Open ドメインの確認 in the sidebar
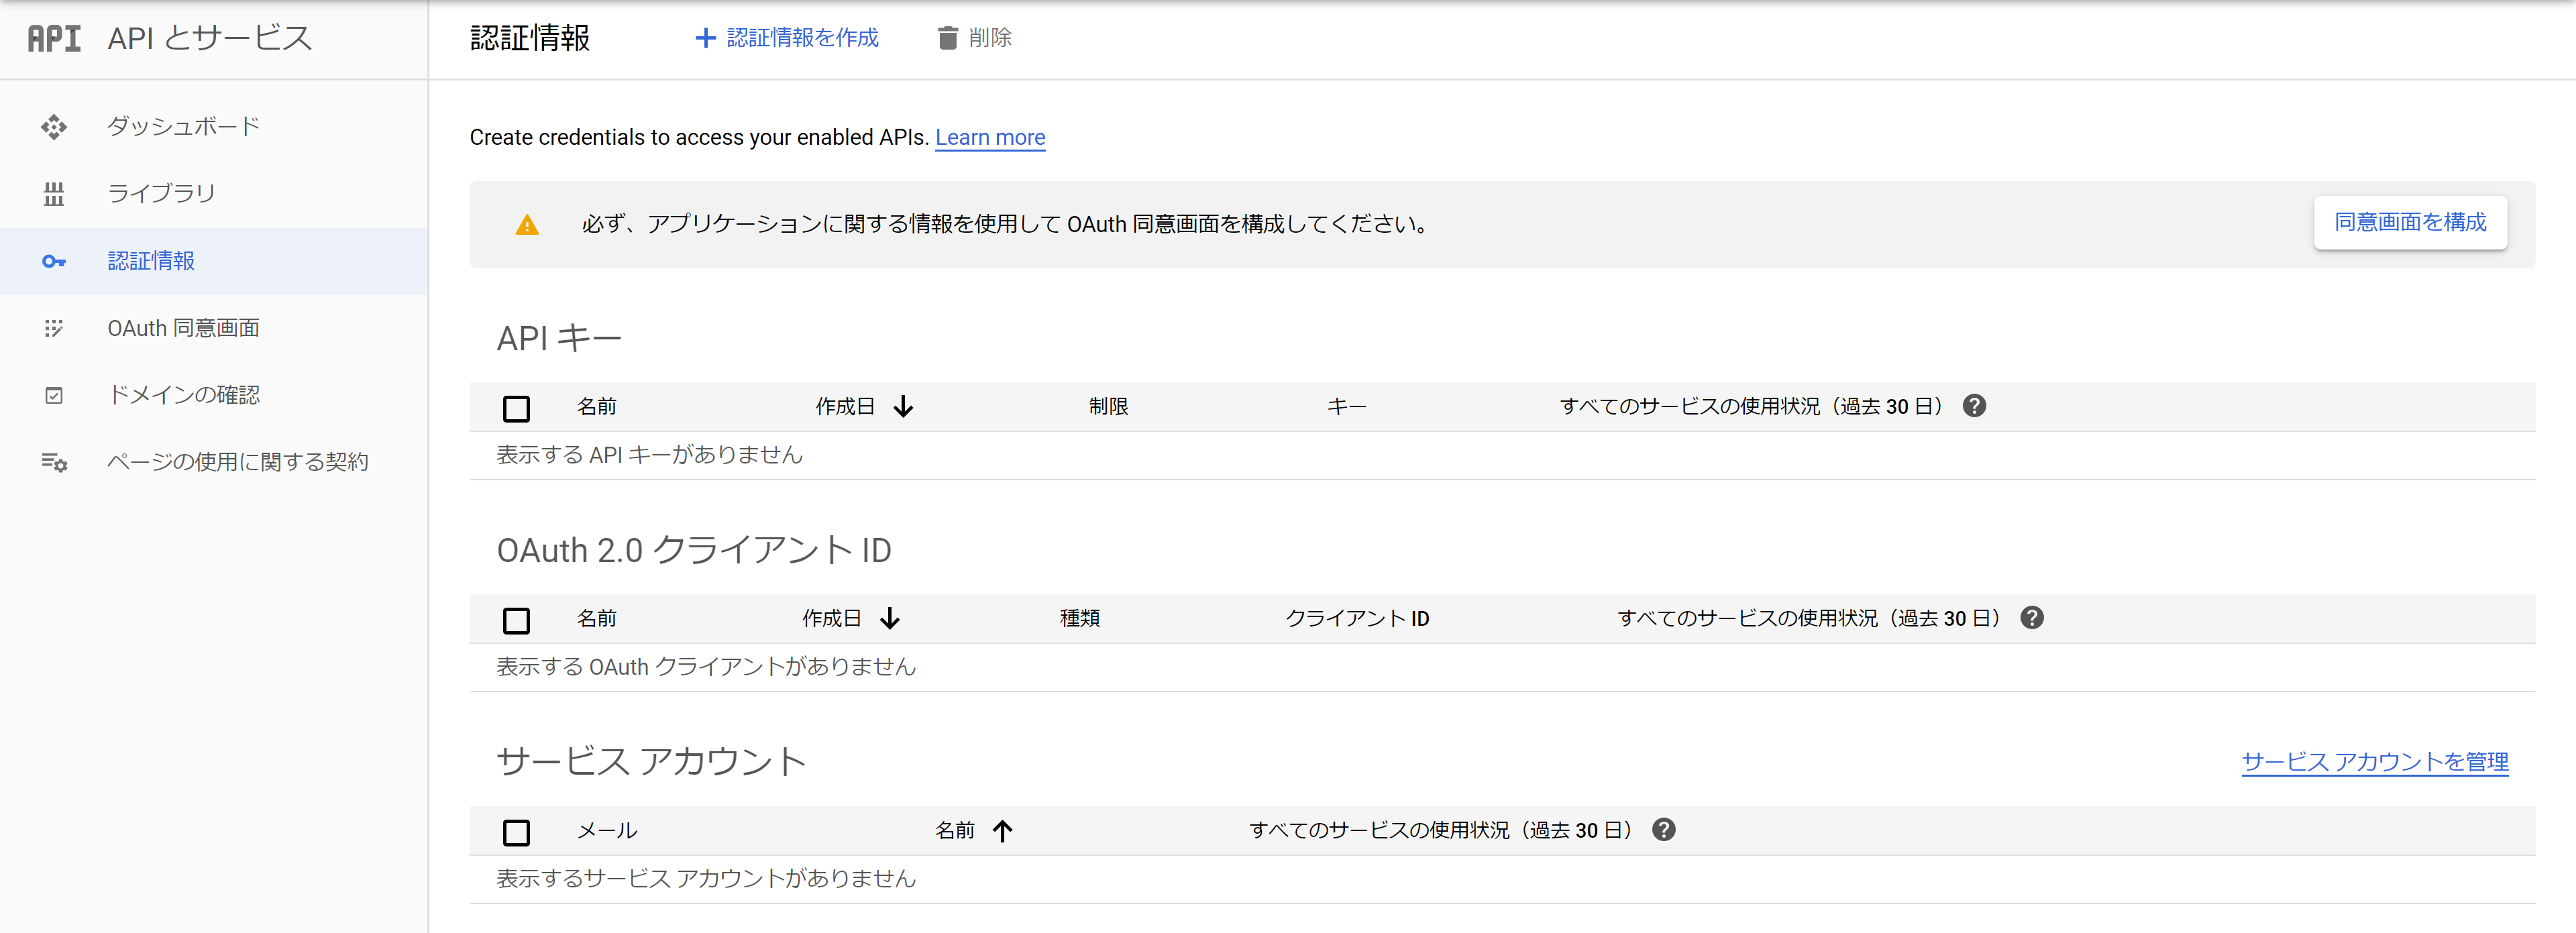Viewport: 2576px width, 933px height. click(214, 395)
